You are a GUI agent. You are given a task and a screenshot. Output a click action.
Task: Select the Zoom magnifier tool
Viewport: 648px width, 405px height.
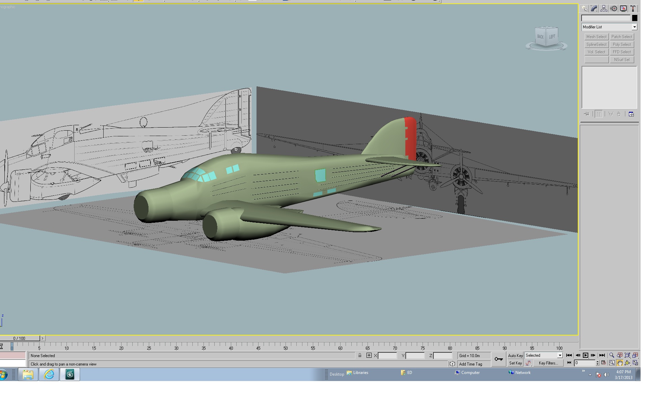point(612,355)
